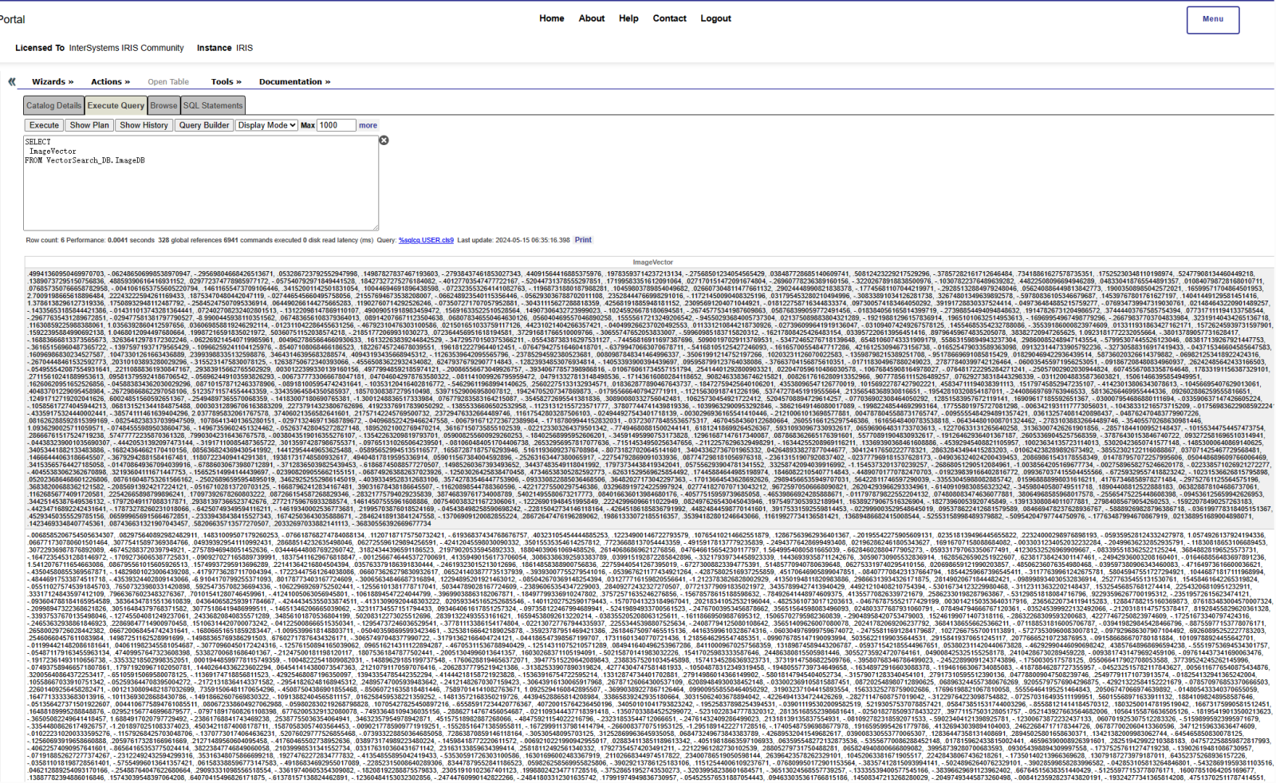Expand the Wizards menu
1276x783 pixels.
52,81
